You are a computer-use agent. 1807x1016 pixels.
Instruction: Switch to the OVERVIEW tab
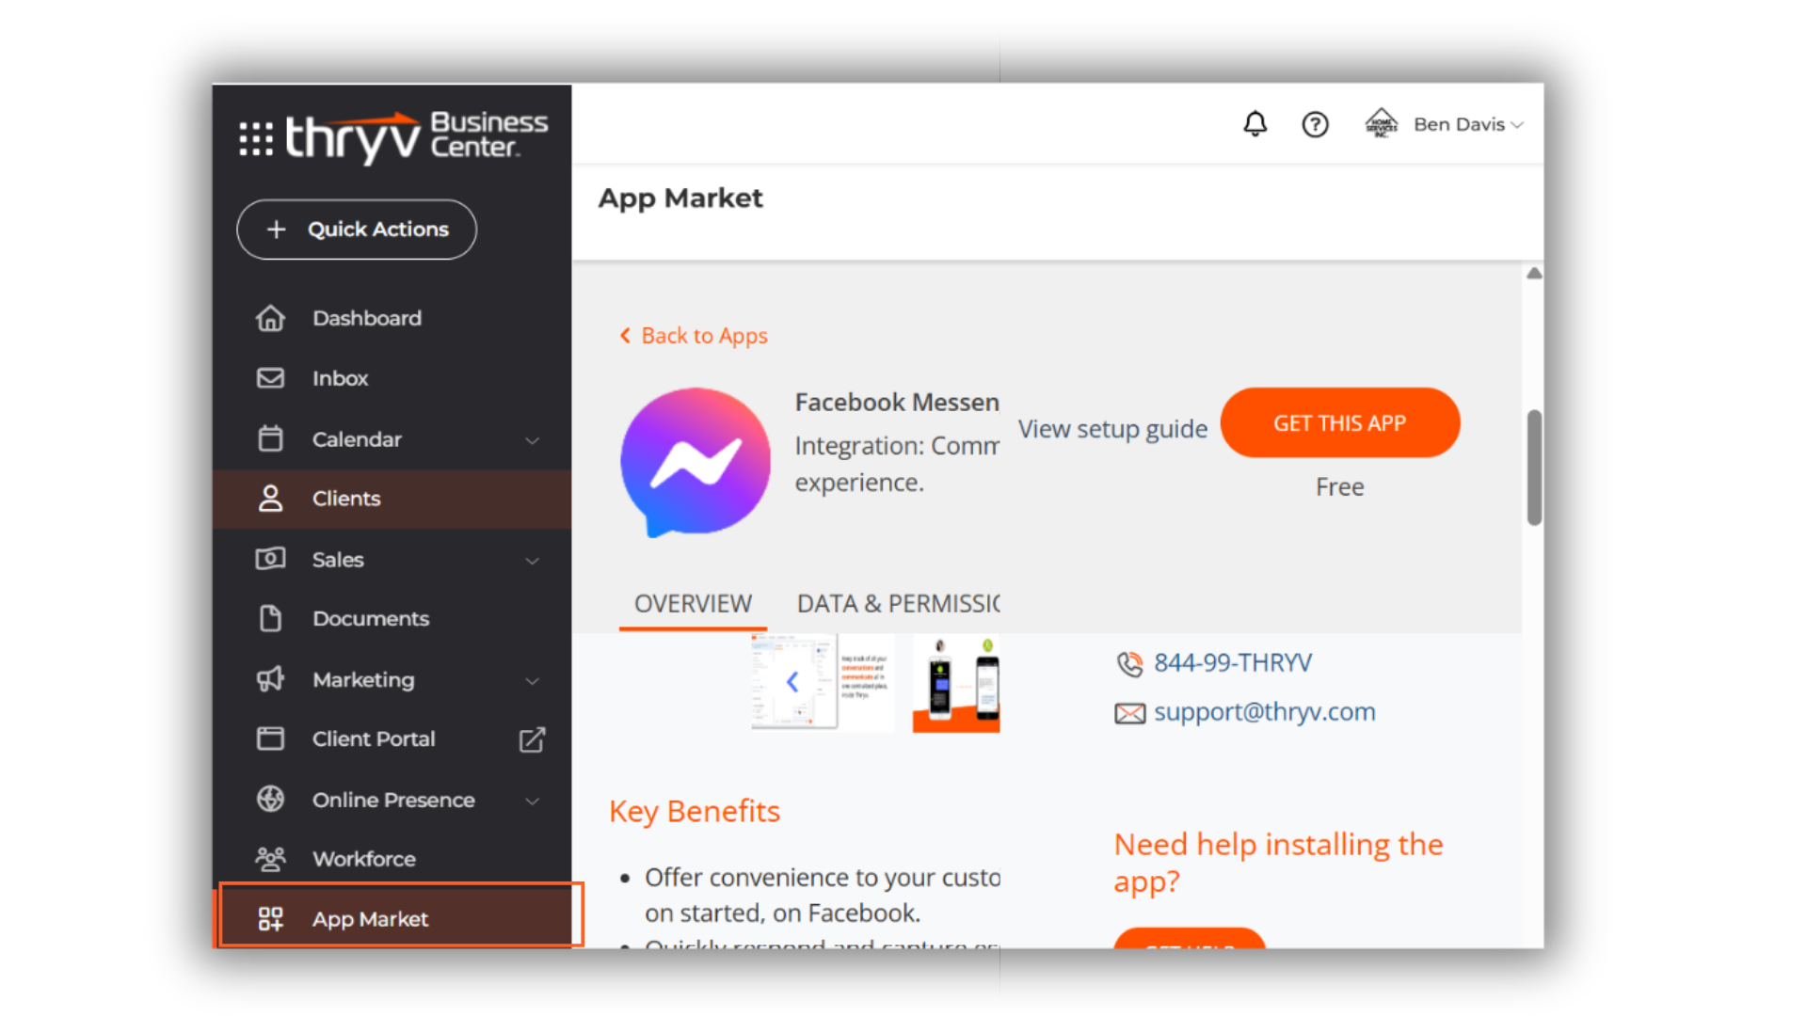pos(693,604)
